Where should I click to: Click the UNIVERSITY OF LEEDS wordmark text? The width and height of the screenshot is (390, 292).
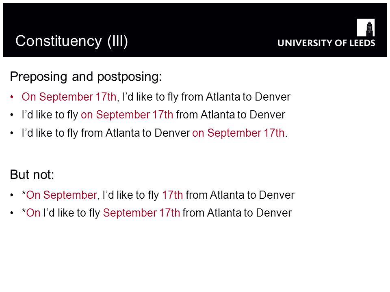click(x=326, y=43)
